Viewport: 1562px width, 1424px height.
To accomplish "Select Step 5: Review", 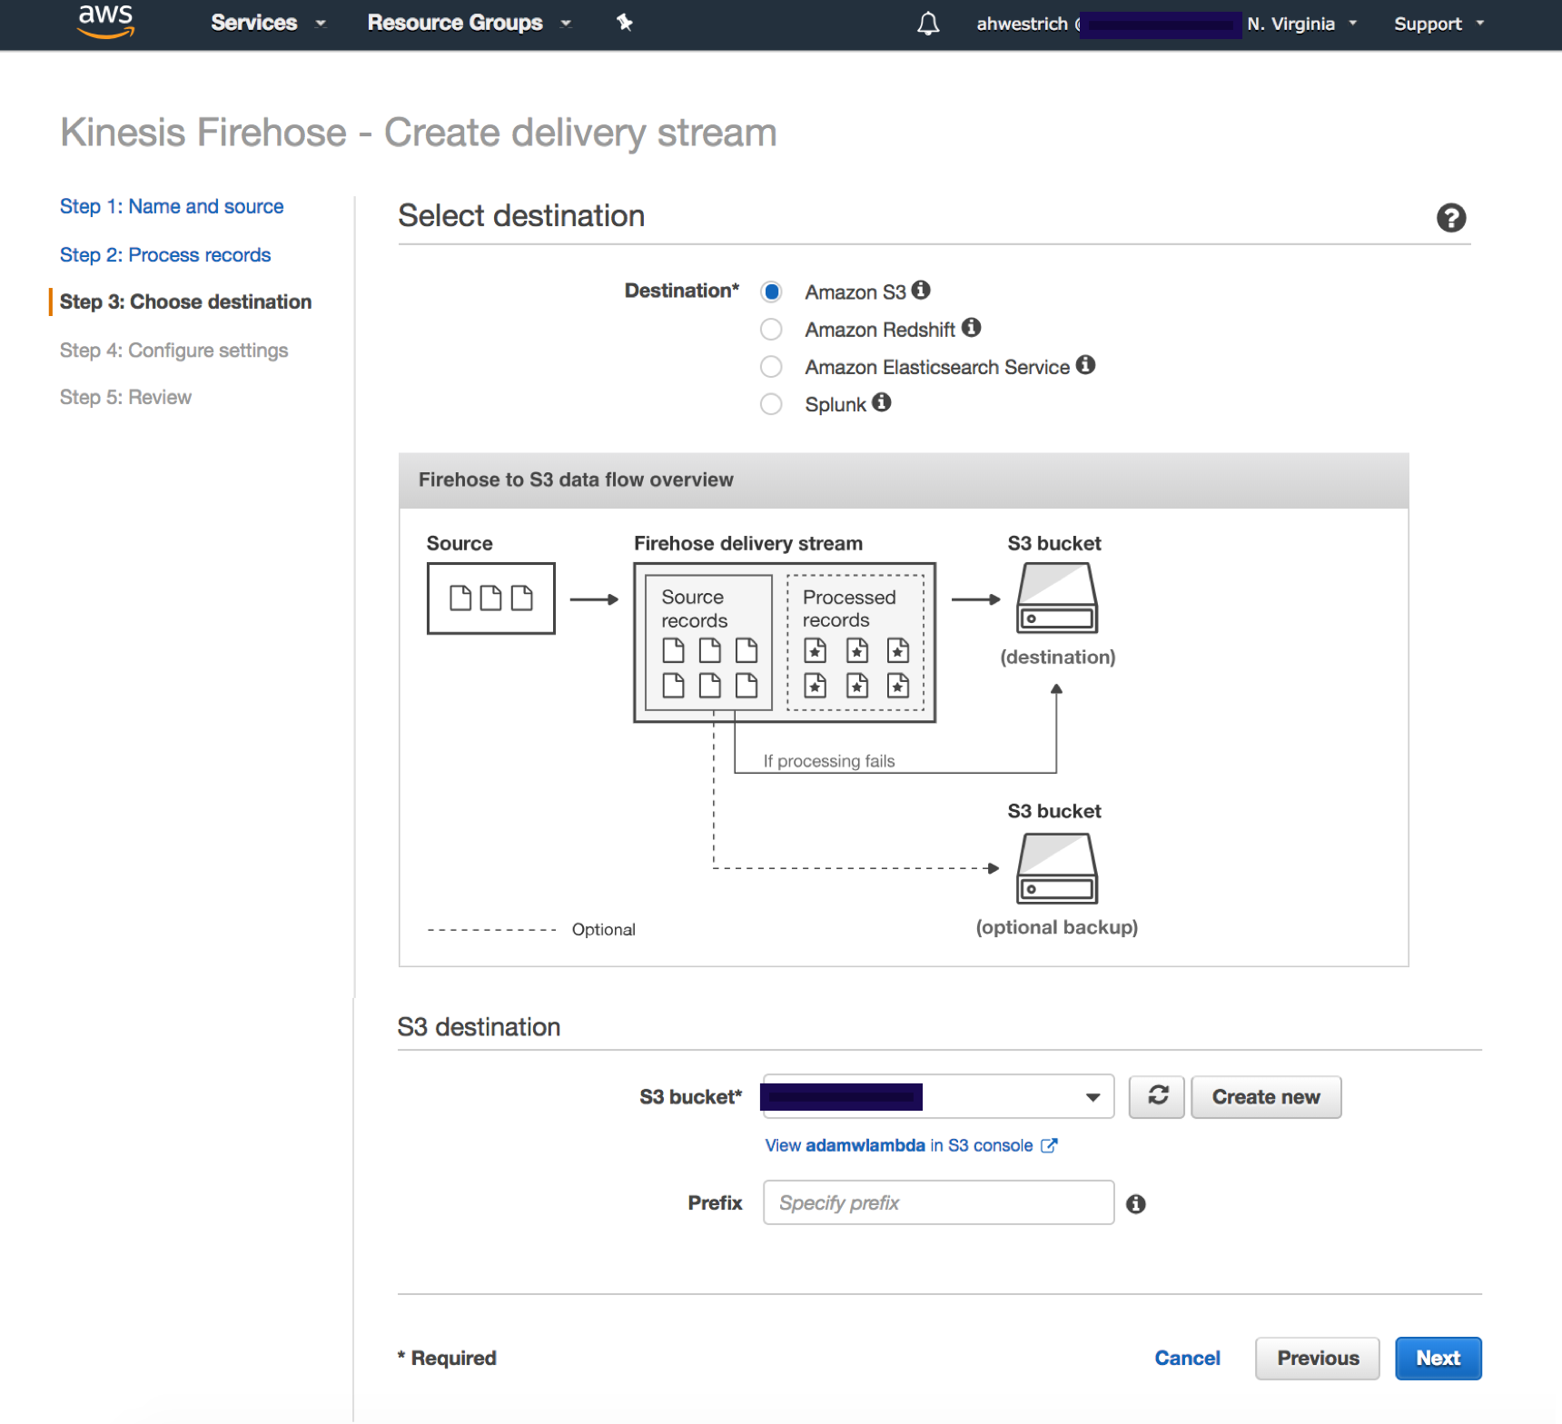I will [x=125, y=398].
